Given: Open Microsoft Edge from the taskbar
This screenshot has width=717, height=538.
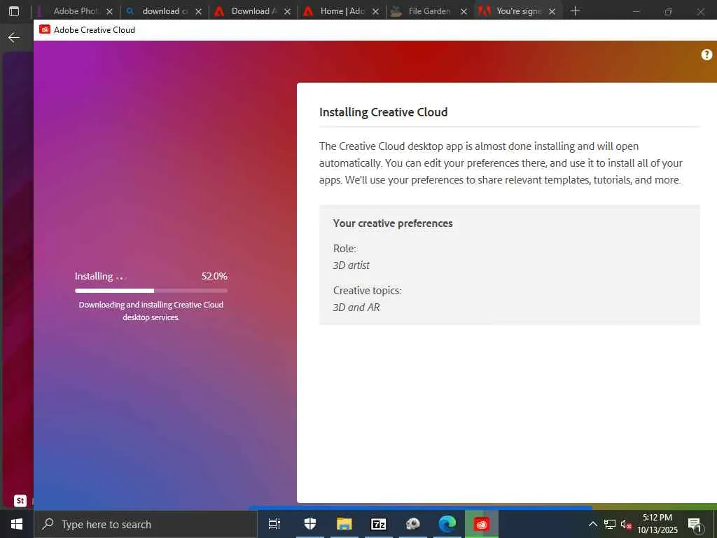Looking at the screenshot, I should (x=447, y=524).
